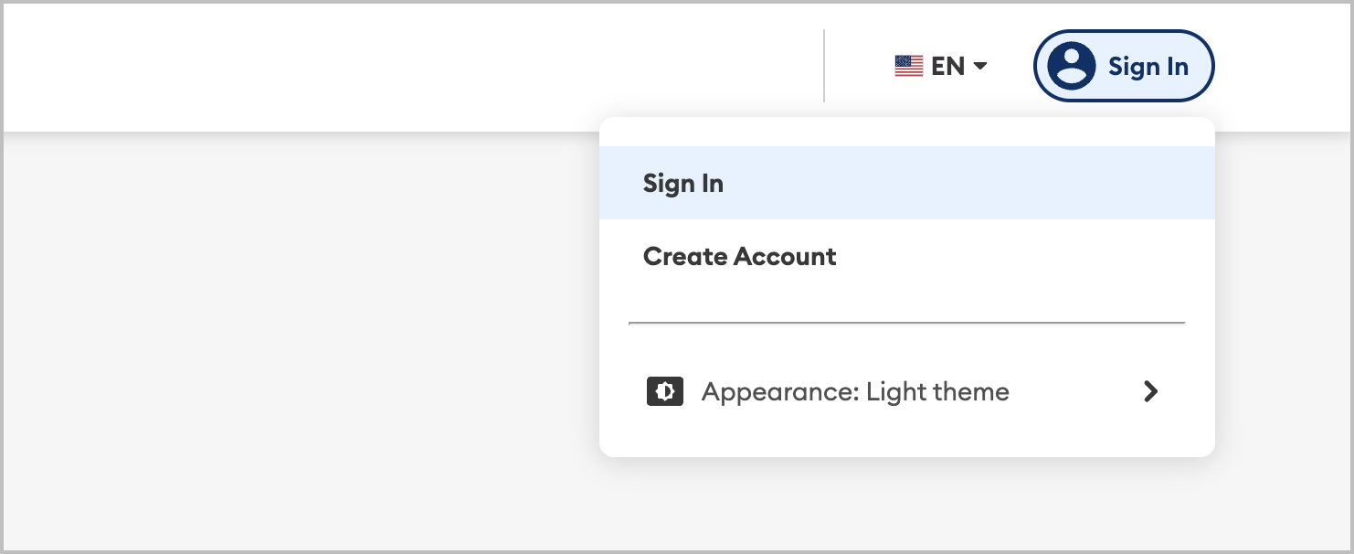The height and width of the screenshot is (554, 1354).
Task: Open the EN language dropdown
Action: [941, 66]
